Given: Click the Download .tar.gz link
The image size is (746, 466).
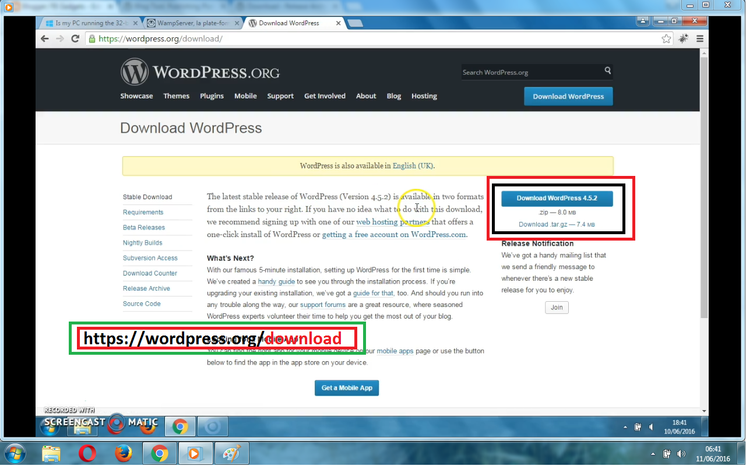Looking at the screenshot, I should click(x=557, y=224).
